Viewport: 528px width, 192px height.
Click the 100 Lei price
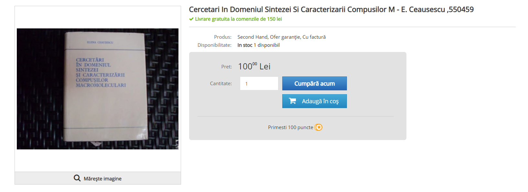(254, 66)
